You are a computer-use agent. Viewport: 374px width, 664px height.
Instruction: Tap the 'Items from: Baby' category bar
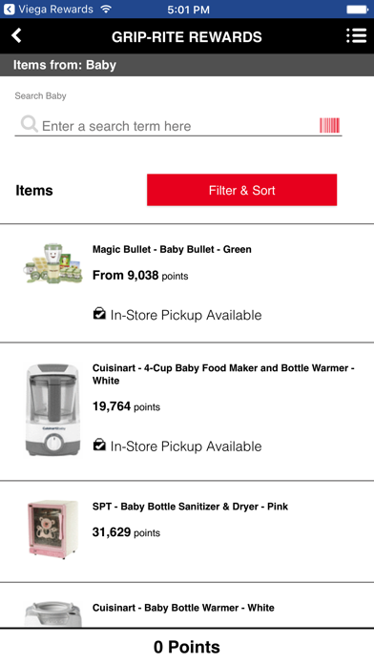tap(187, 65)
